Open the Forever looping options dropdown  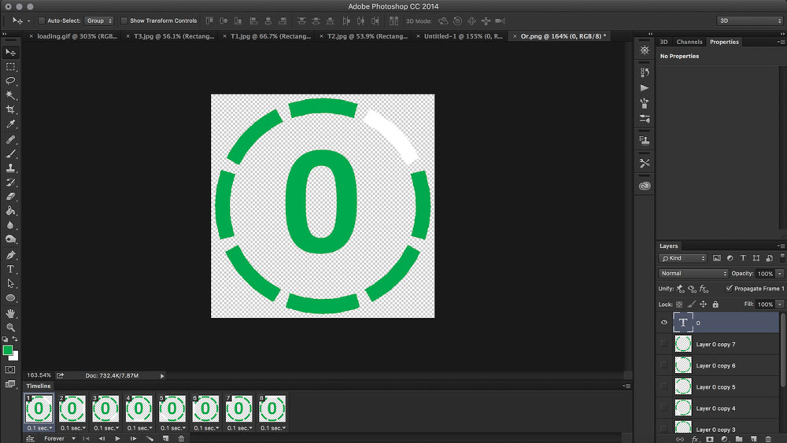coord(60,438)
